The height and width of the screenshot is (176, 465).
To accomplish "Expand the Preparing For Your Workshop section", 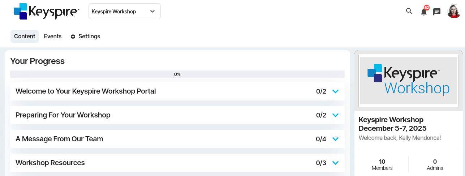I will 335,115.
